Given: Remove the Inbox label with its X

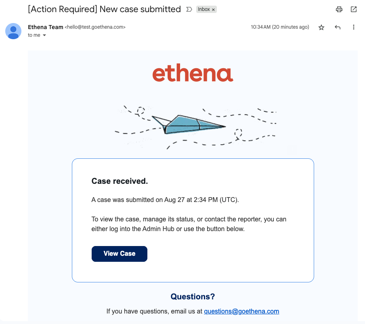Looking at the screenshot, I should pos(213,9).
